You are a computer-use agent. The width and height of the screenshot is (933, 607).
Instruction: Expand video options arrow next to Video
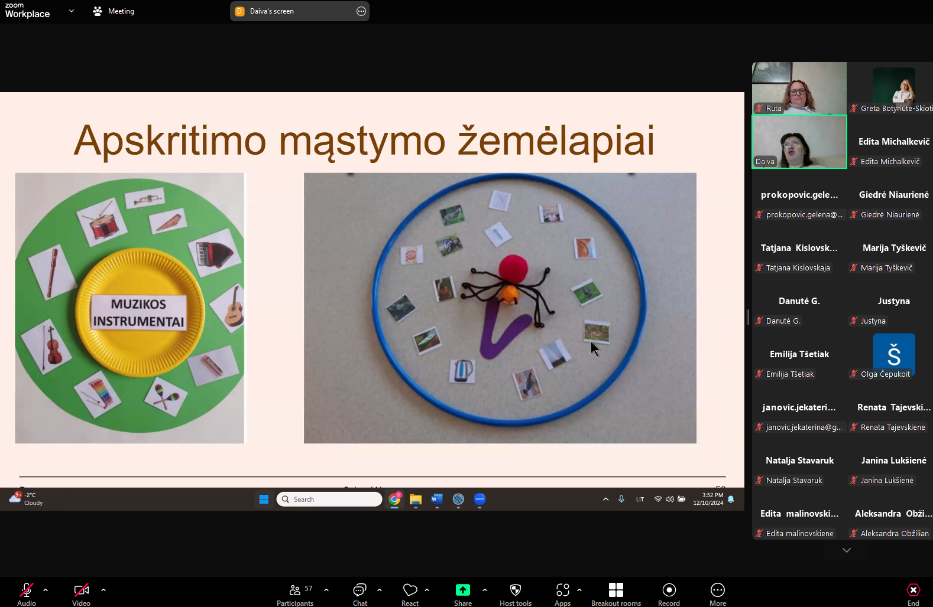[103, 590]
